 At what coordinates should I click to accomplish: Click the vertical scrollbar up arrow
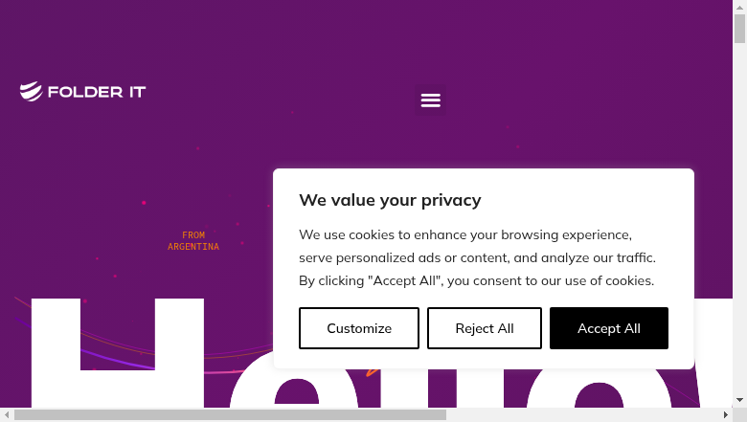[739, 7]
